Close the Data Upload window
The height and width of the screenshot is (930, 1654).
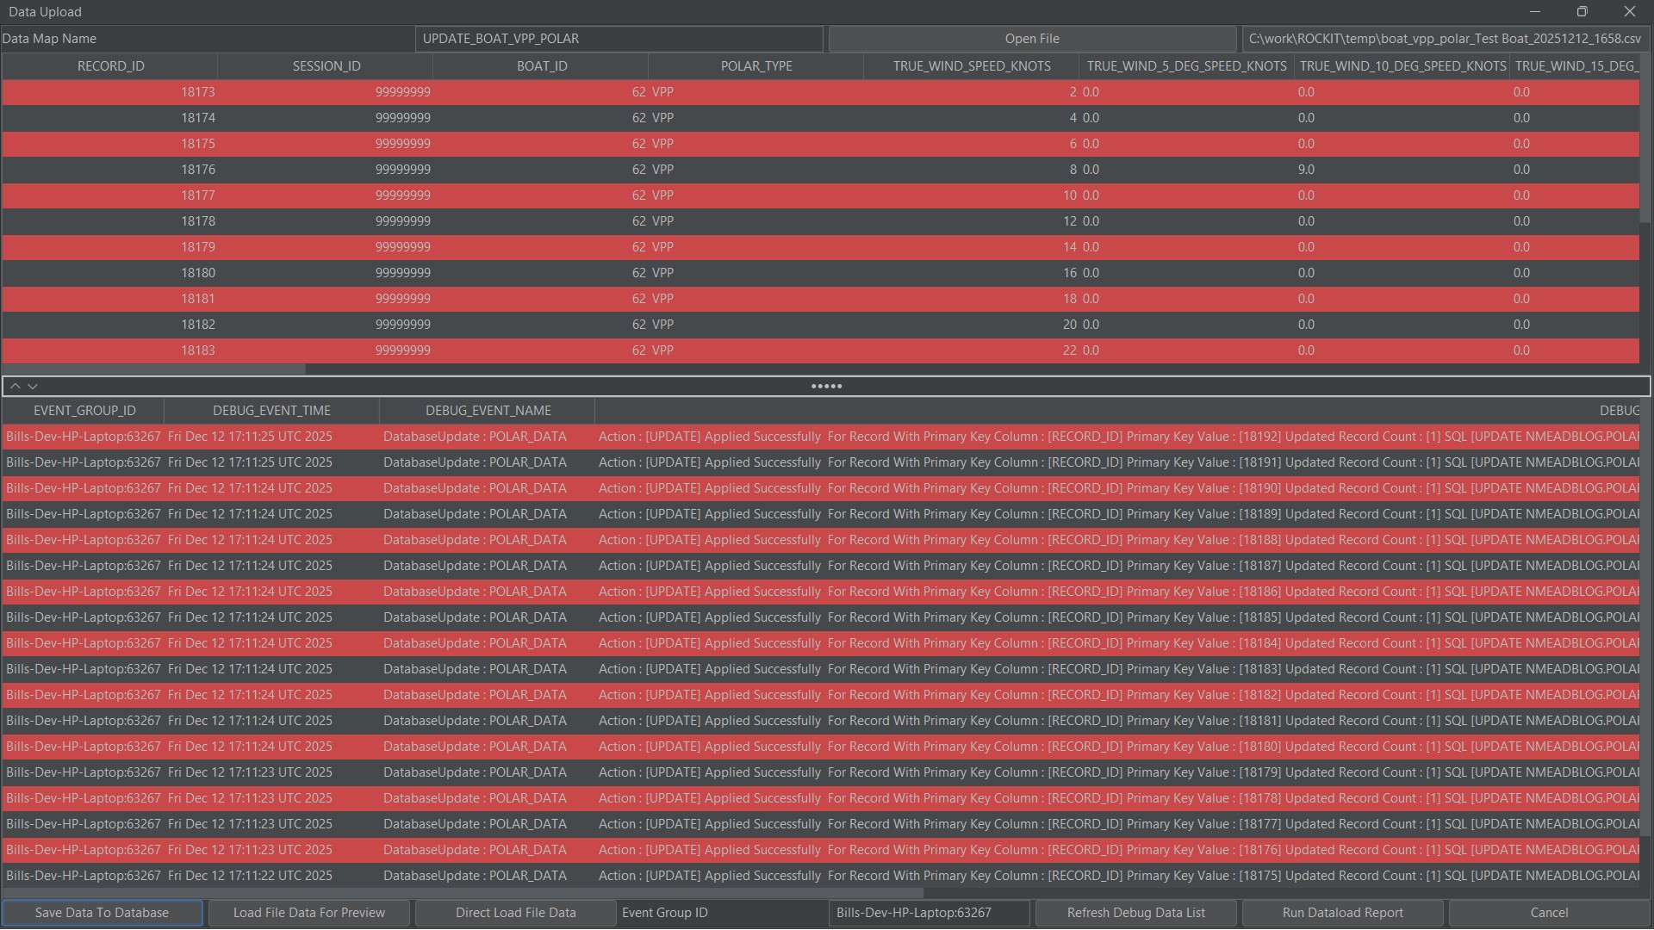coord(1629,12)
